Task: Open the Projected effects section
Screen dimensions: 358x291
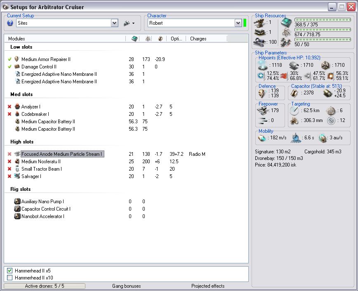Action: [x=208, y=286]
